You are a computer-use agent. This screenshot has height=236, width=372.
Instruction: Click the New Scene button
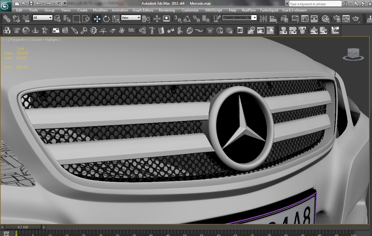tap(17, 4)
